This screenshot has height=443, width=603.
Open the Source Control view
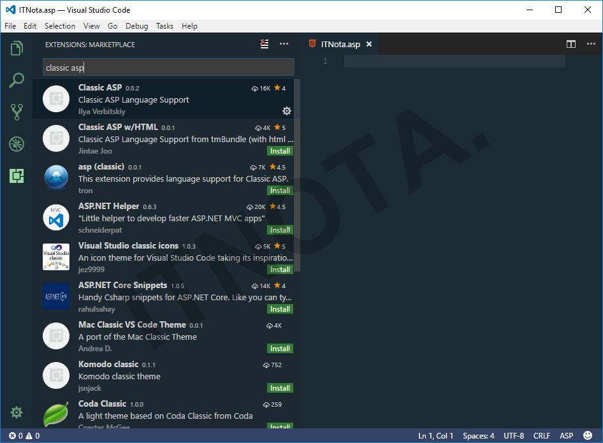pos(17,112)
